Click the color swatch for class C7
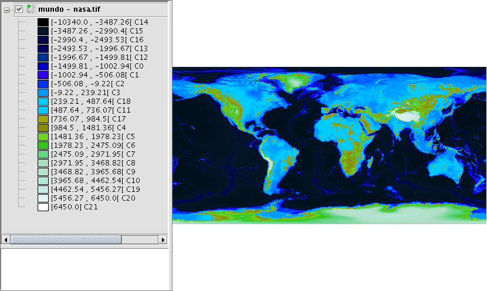The width and height of the screenshot is (487, 291). coord(43,154)
